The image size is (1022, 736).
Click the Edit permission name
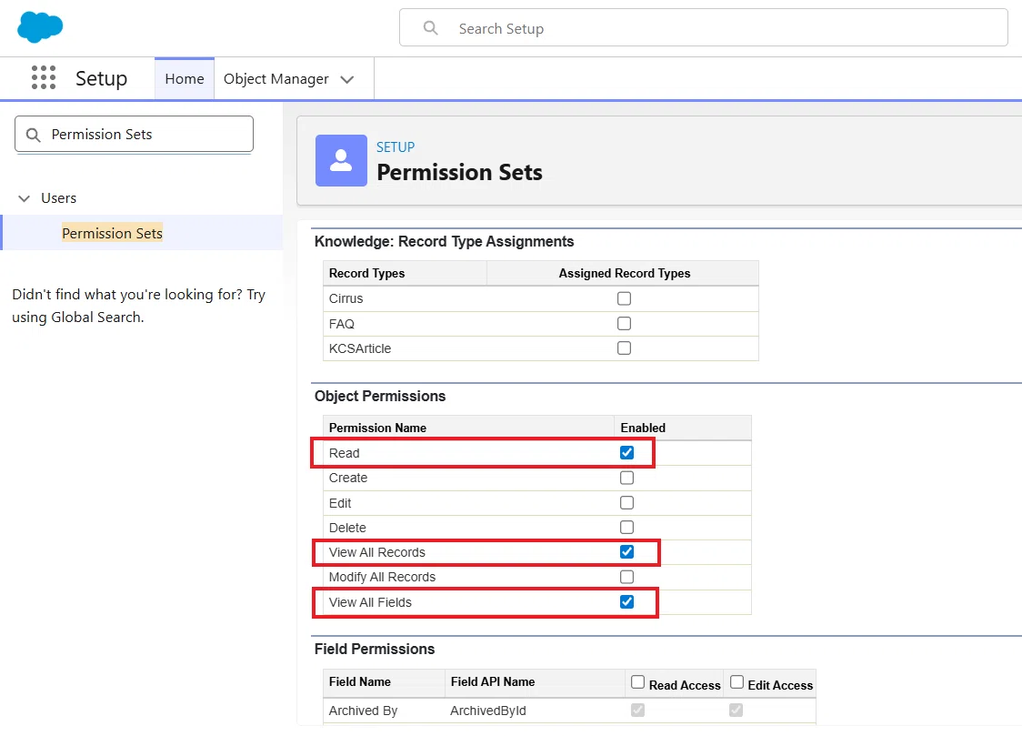click(x=340, y=503)
